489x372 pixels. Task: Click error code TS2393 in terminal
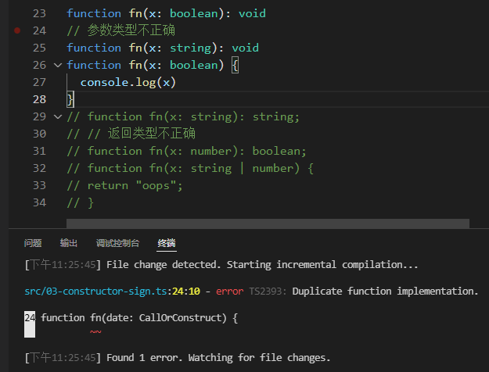(268, 291)
